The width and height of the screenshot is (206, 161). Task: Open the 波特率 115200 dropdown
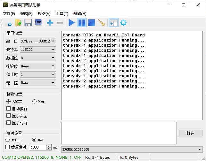pos(38,50)
